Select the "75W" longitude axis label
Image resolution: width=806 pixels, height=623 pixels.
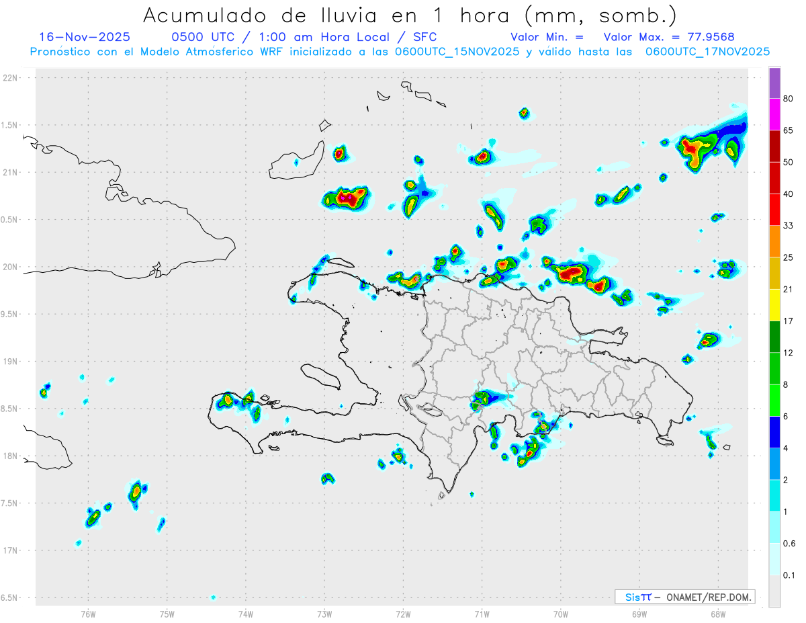pos(167,614)
